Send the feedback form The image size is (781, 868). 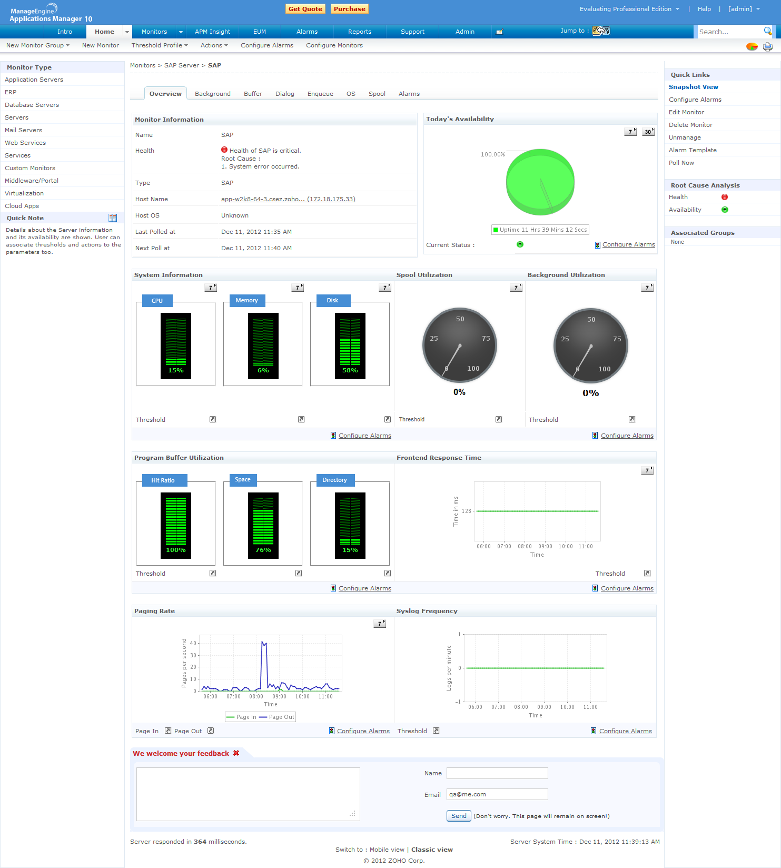coord(459,816)
